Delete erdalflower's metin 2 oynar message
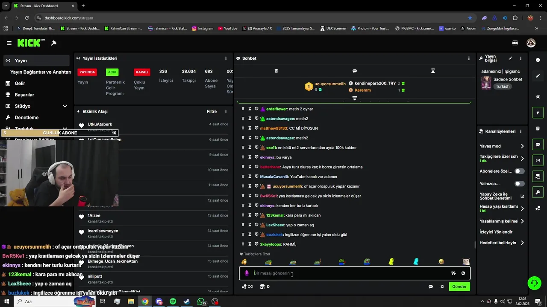547x307 pixels. pyautogui.click(x=243, y=109)
